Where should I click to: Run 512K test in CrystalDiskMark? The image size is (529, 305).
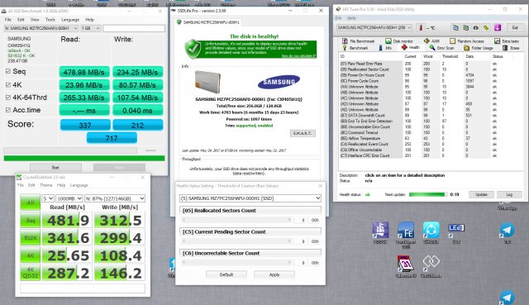(31, 238)
